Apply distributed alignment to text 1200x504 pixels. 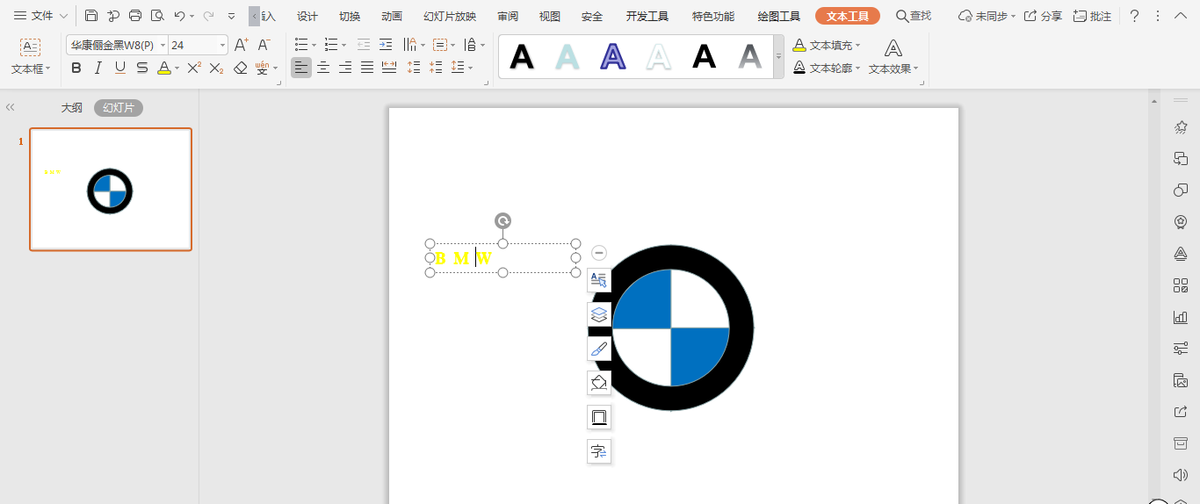(389, 68)
